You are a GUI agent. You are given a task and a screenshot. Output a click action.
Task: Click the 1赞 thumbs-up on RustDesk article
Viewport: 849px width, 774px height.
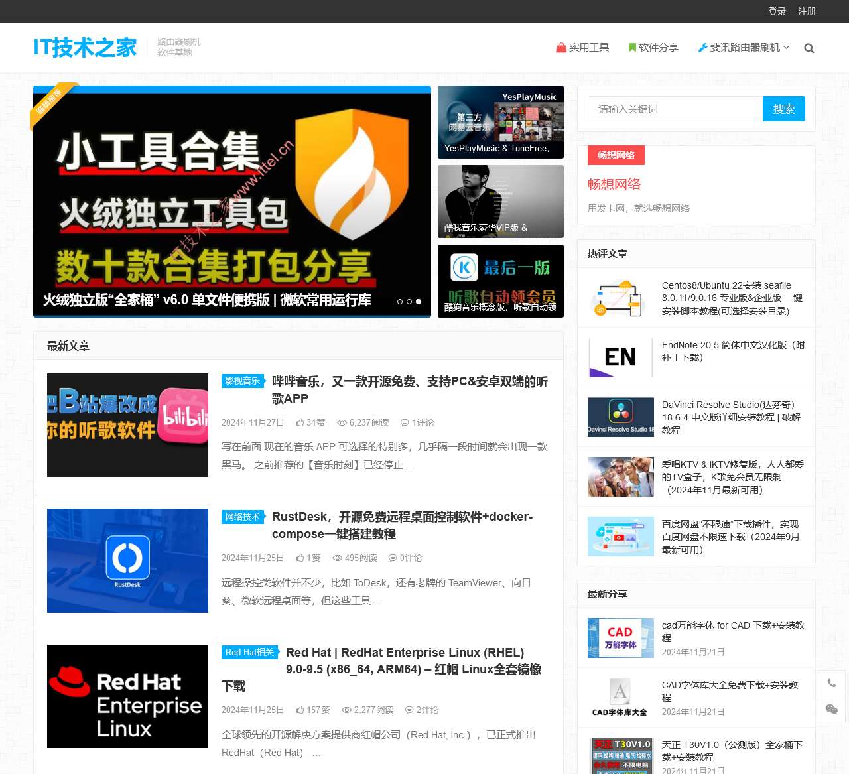click(x=308, y=558)
